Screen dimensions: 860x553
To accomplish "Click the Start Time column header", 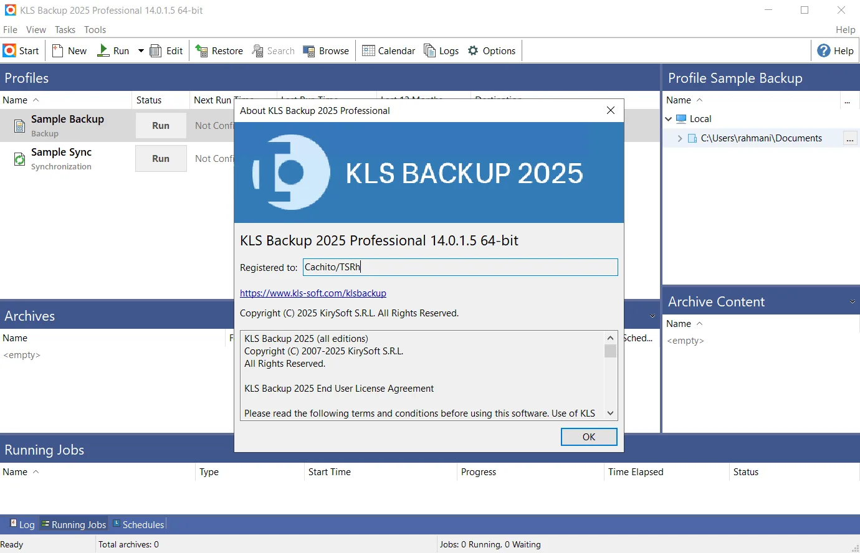I will point(380,471).
